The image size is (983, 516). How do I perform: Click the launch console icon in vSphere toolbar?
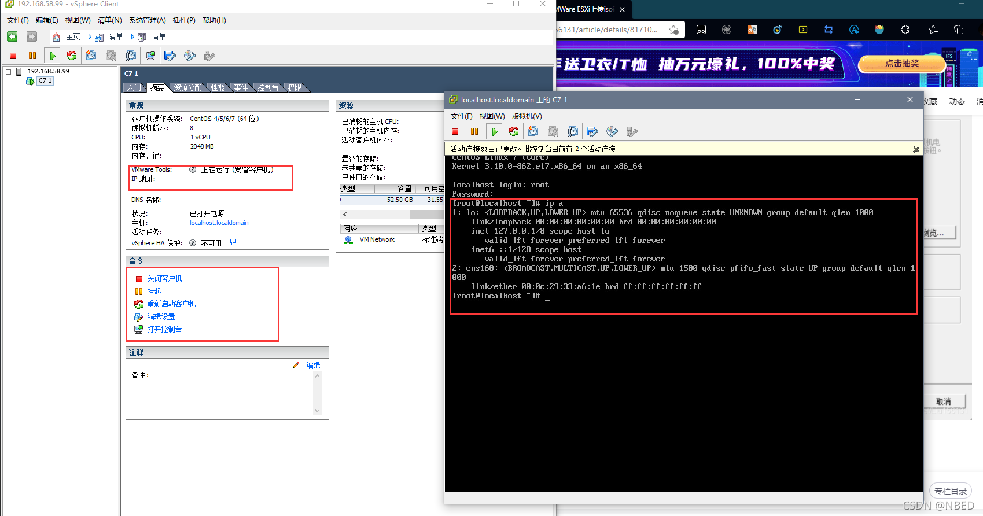150,56
